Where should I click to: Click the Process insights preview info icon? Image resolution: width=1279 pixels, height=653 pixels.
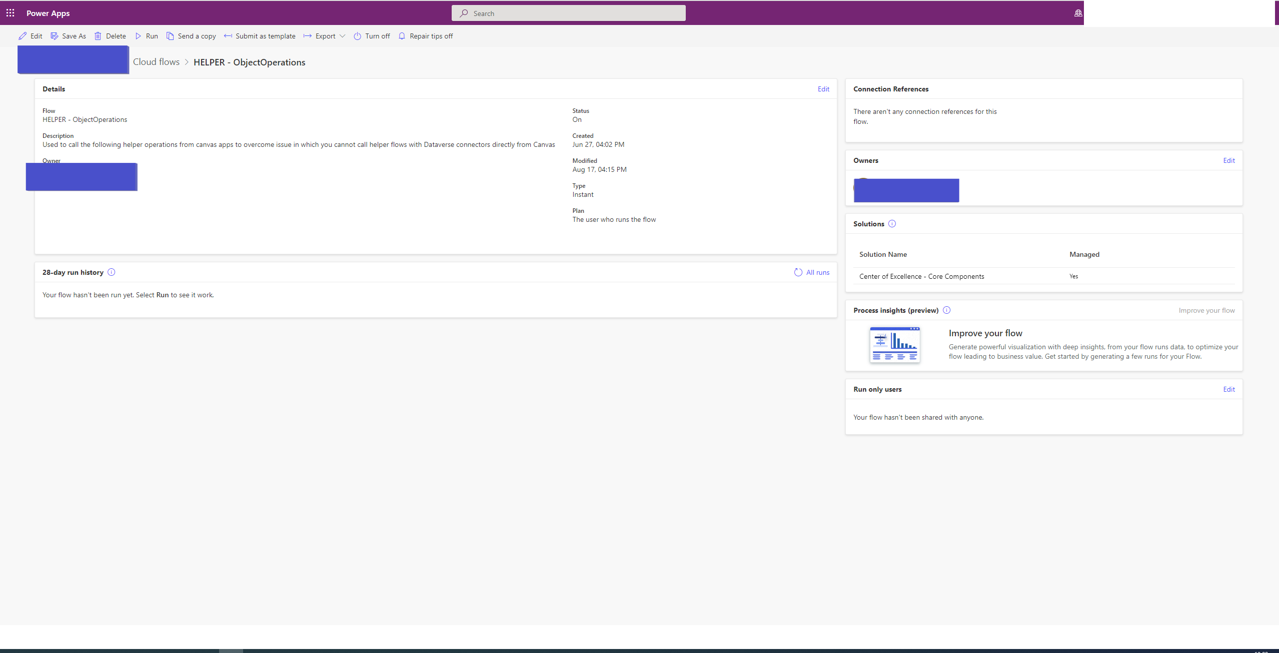tap(946, 310)
